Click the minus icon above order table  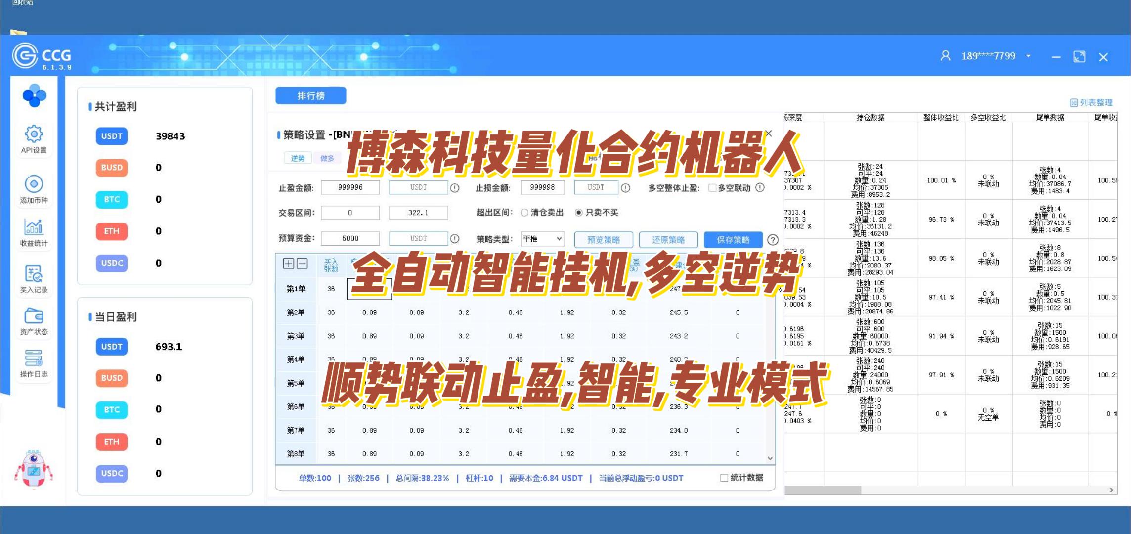point(302,264)
